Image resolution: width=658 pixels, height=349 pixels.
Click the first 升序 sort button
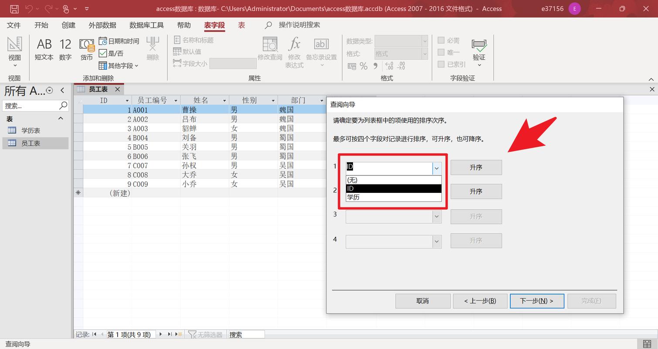(x=476, y=167)
